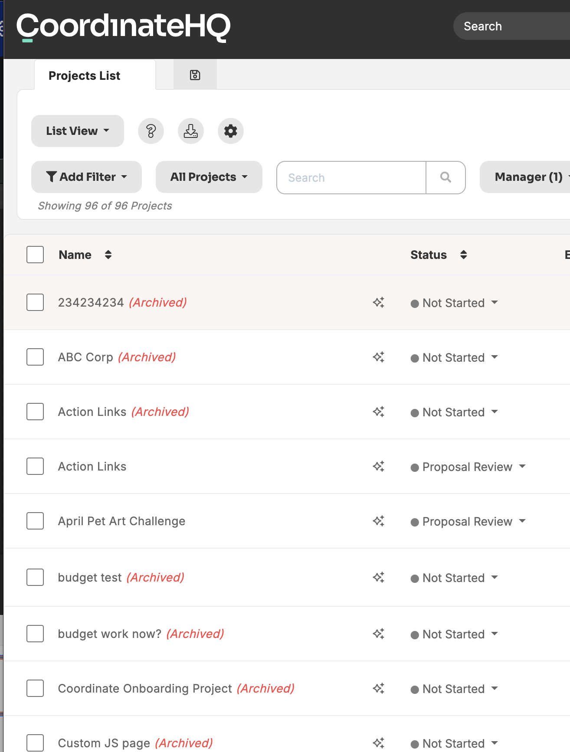
Task: Click the AI sparkle icon for ABC Corp
Action: pyautogui.click(x=379, y=357)
